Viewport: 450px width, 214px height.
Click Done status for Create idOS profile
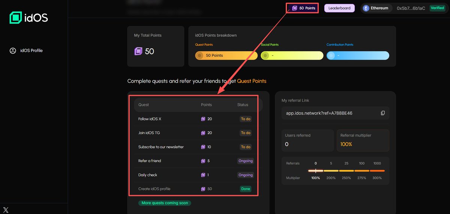pyautogui.click(x=246, y=189)
